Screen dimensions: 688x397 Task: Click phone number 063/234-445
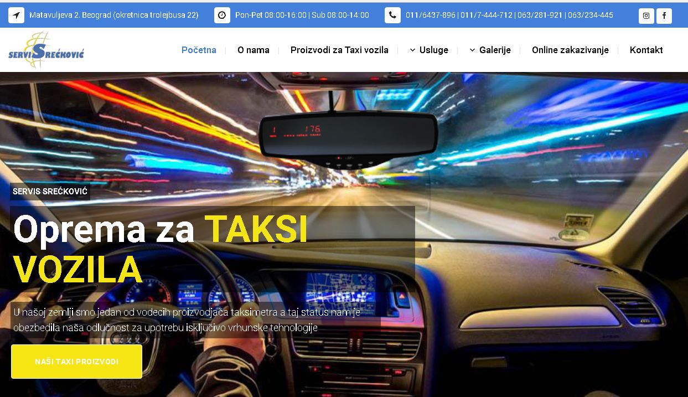point(591,15)
